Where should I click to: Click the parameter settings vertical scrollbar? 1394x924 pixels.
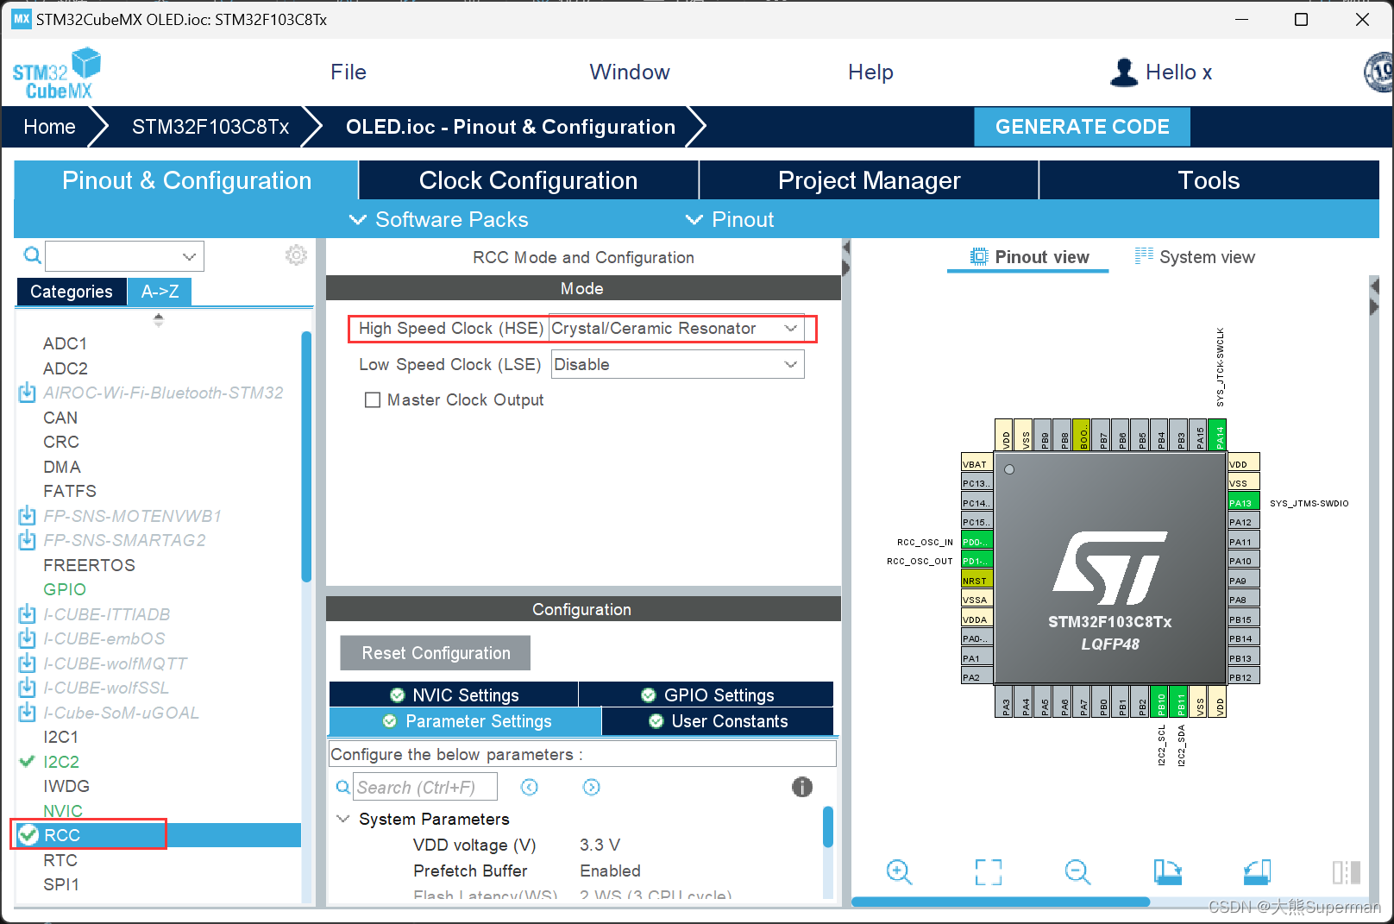(x=828, y=827)
